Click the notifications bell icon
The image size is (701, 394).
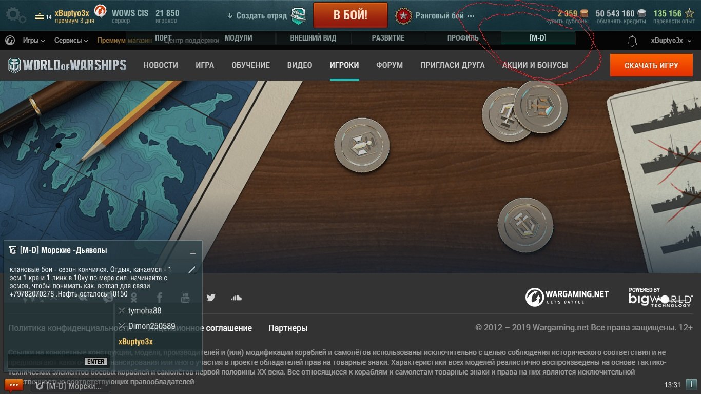click(x=632, y=41)
